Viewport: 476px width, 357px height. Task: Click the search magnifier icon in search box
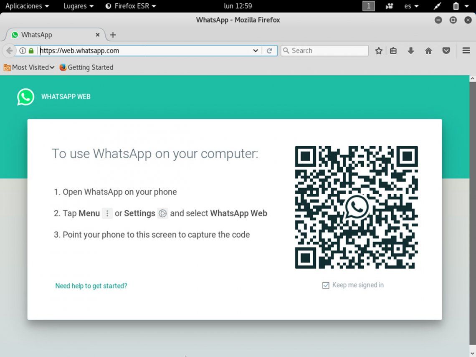click(x=286, y=51)
